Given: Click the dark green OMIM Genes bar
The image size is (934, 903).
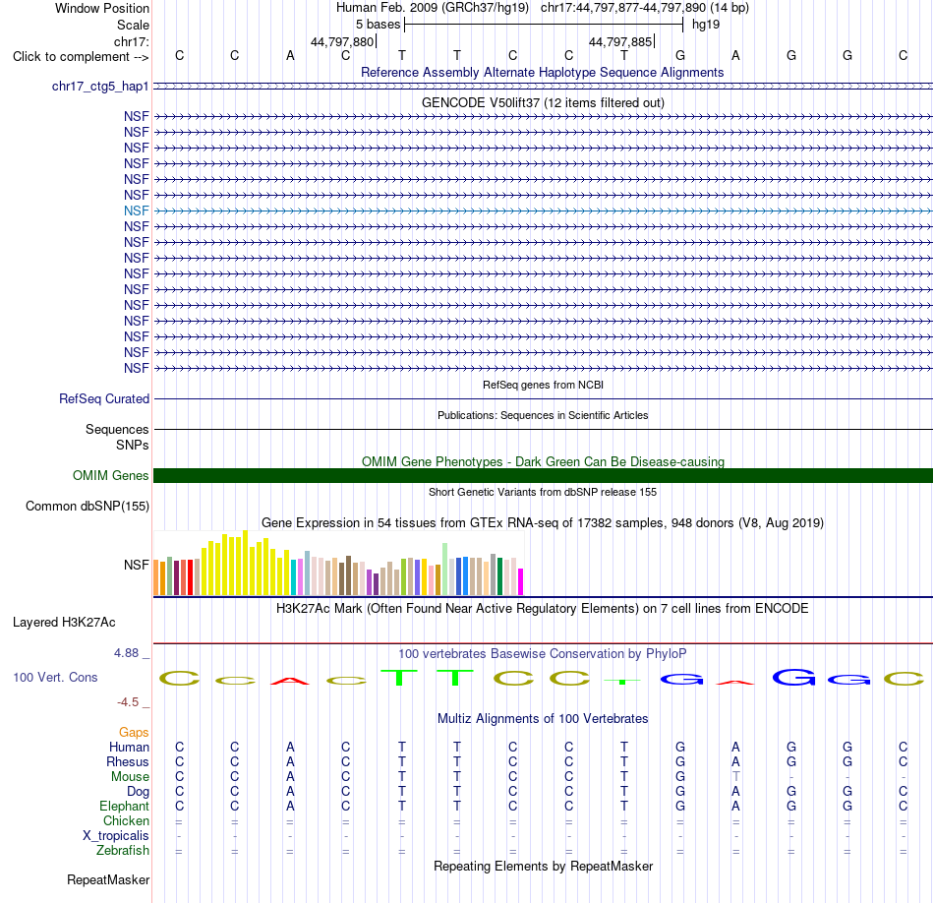Looking at the screenshot, I should 543,476.
